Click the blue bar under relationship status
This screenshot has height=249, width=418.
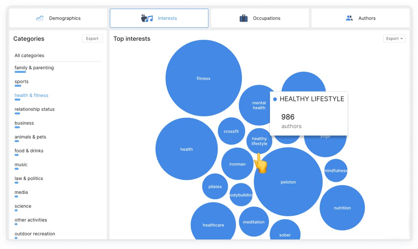(17, 114)
